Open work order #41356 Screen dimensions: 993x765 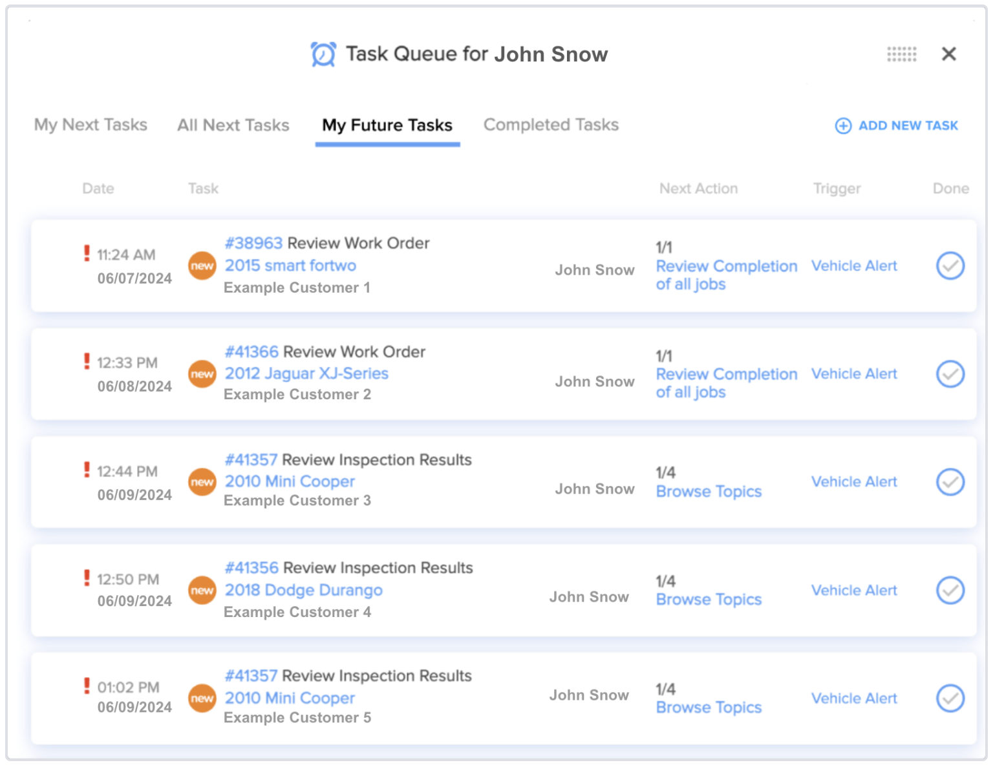coord(251,567)
